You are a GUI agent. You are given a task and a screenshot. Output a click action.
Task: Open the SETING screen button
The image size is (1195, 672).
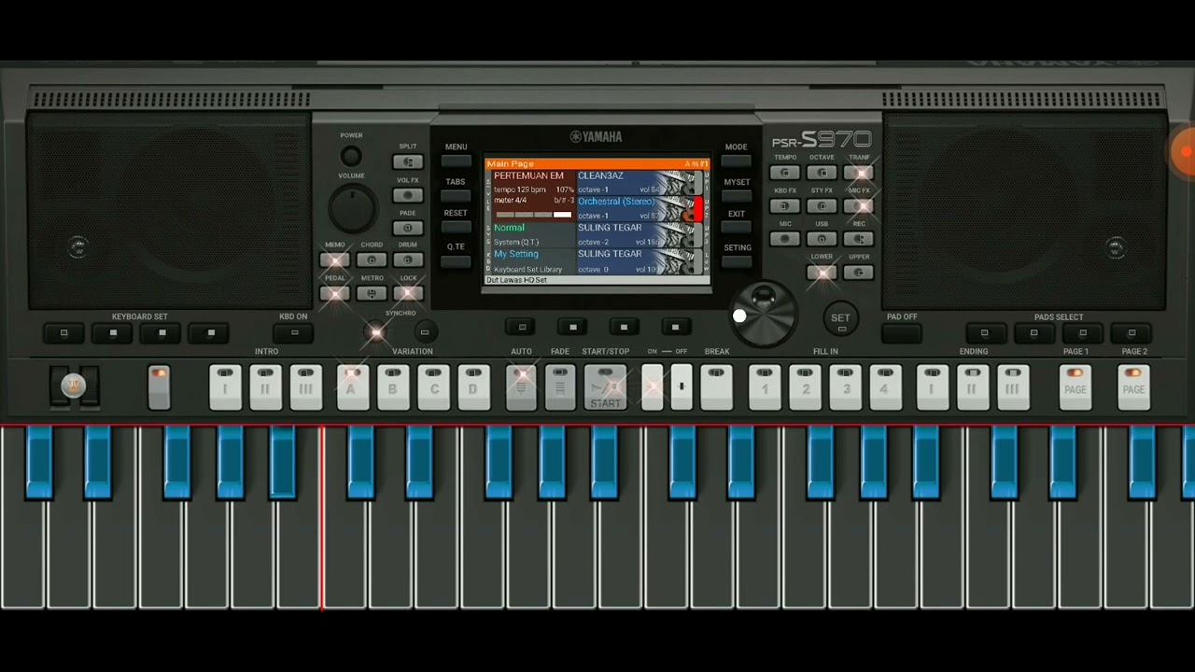click(737, 262)
